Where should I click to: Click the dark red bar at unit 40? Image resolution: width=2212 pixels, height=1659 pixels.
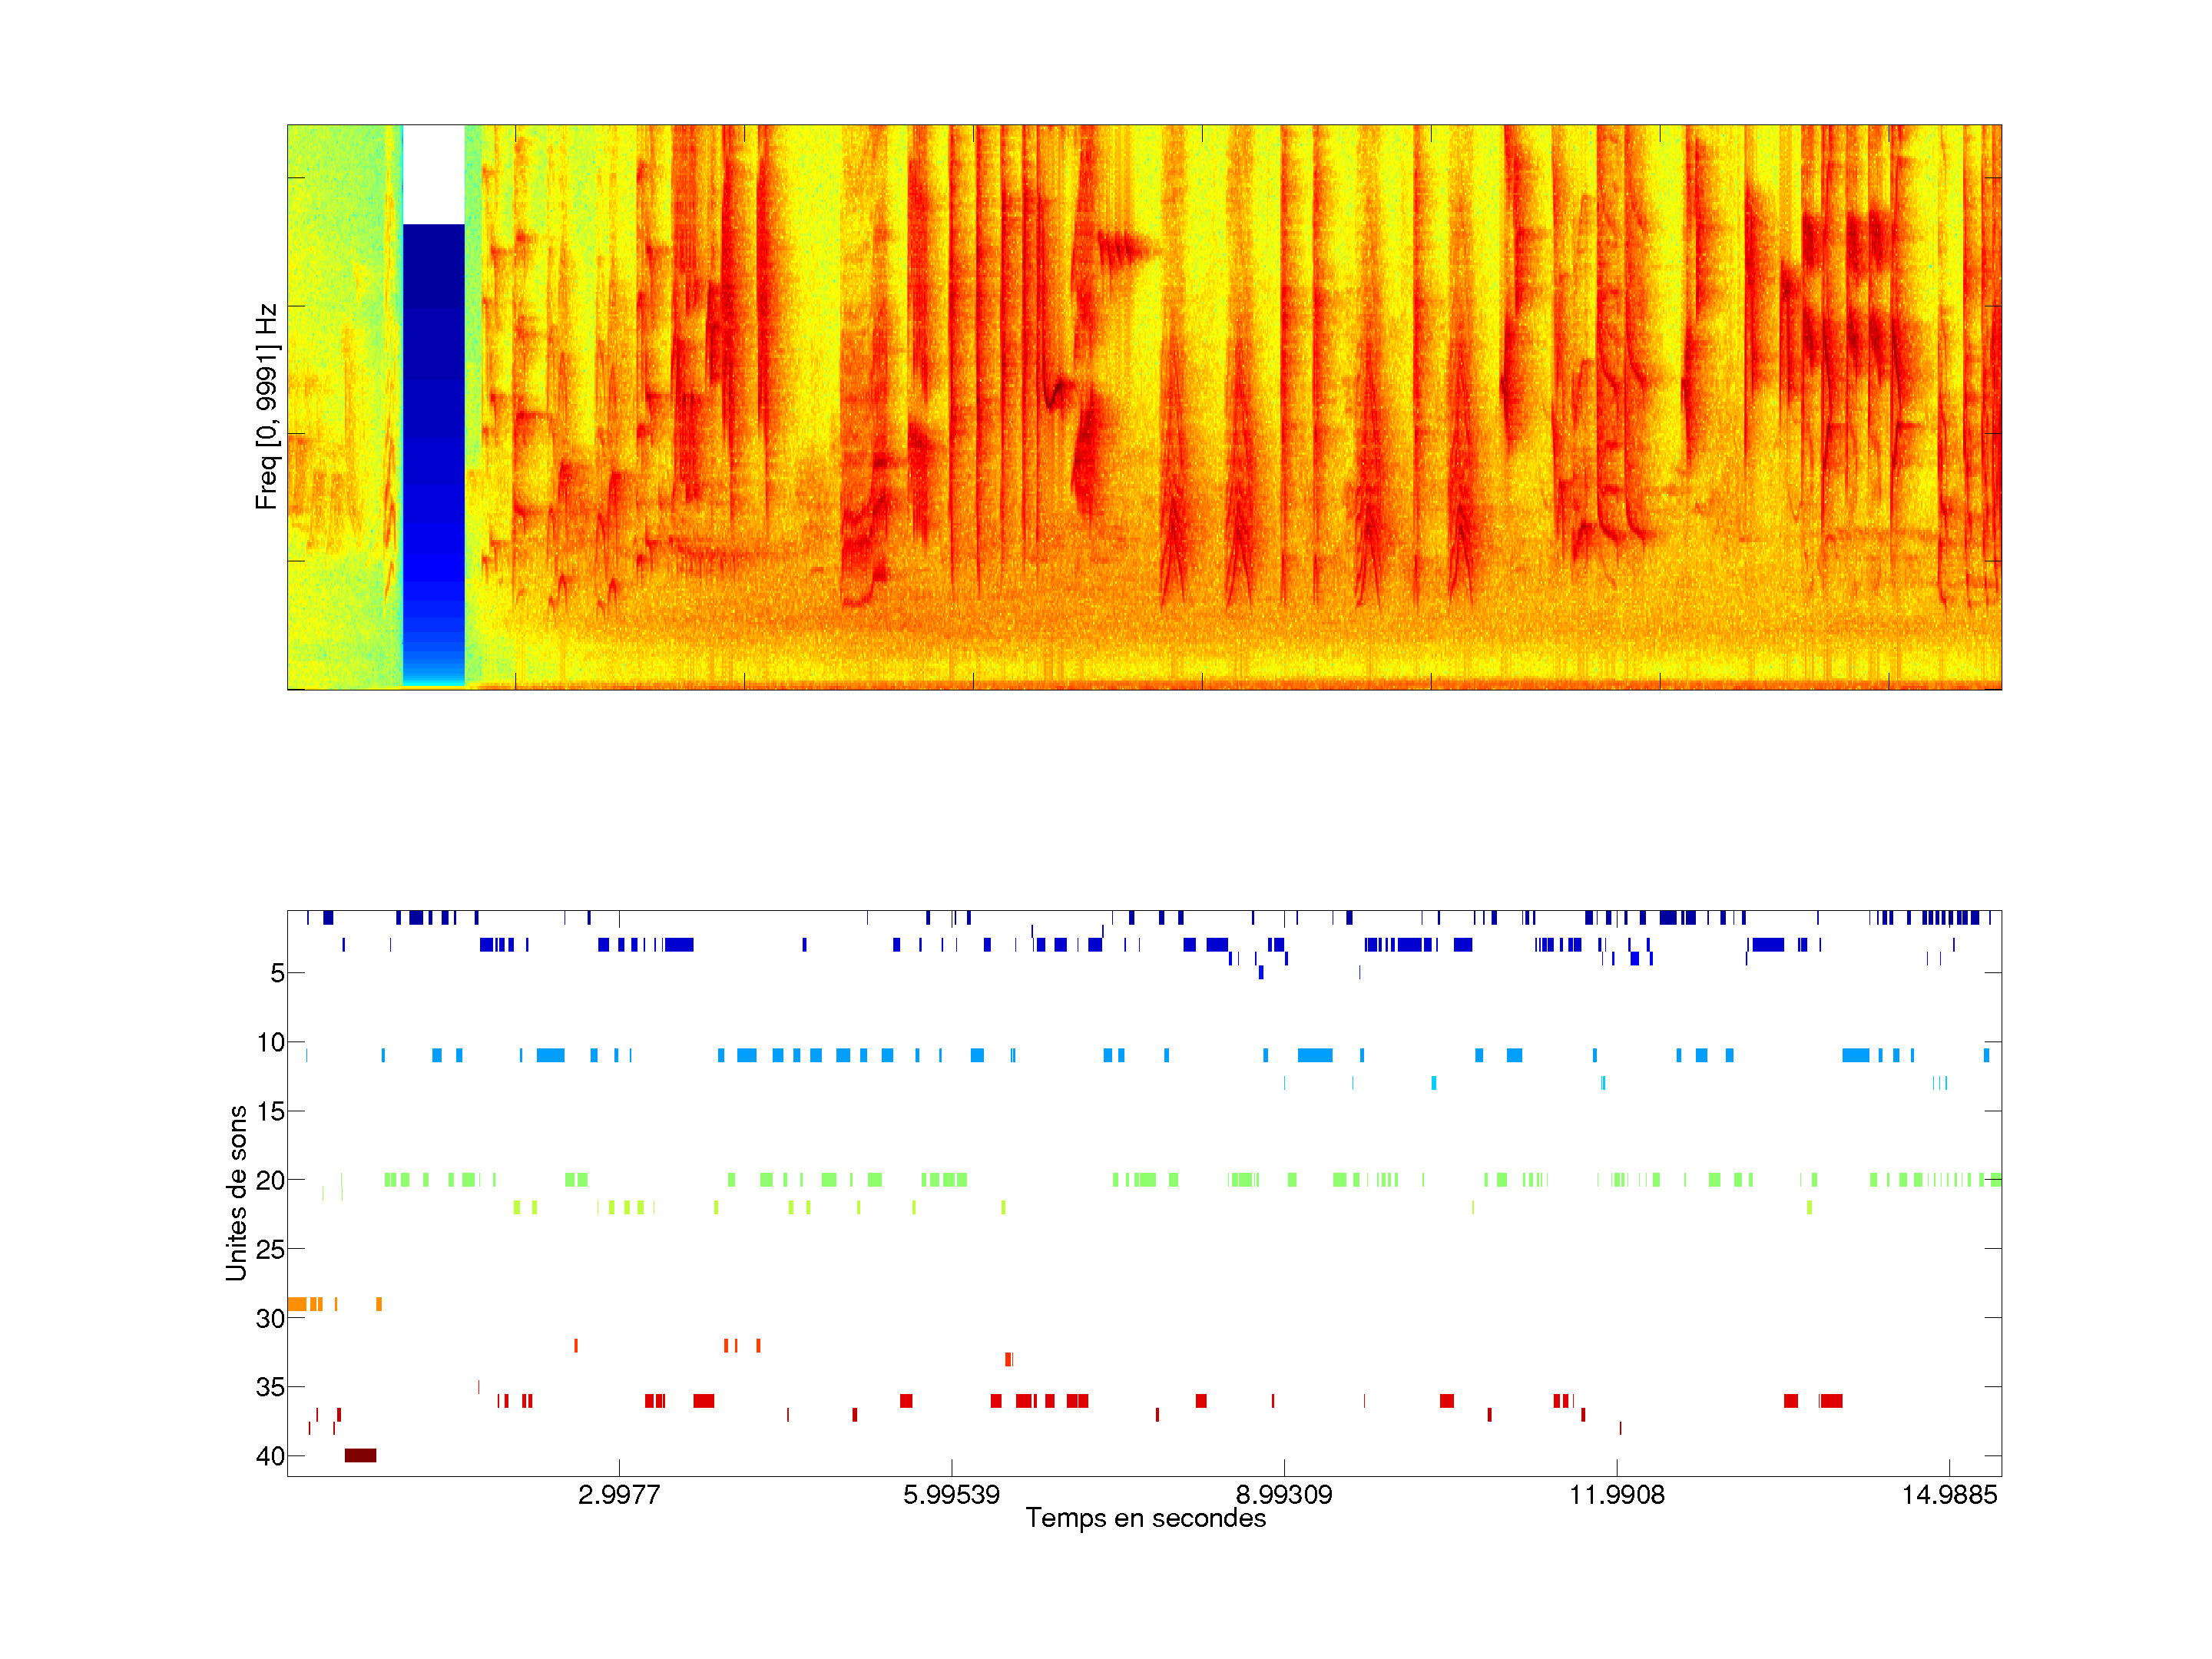pos(360,1455)
